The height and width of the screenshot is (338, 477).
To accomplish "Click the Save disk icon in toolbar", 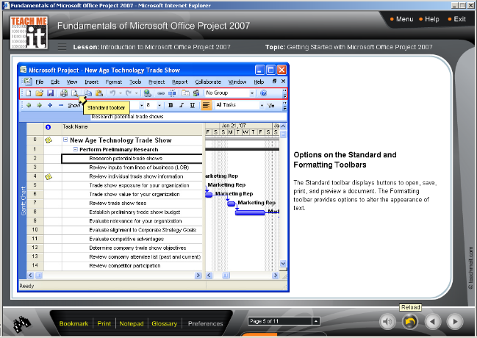I will tap(50, 93).
